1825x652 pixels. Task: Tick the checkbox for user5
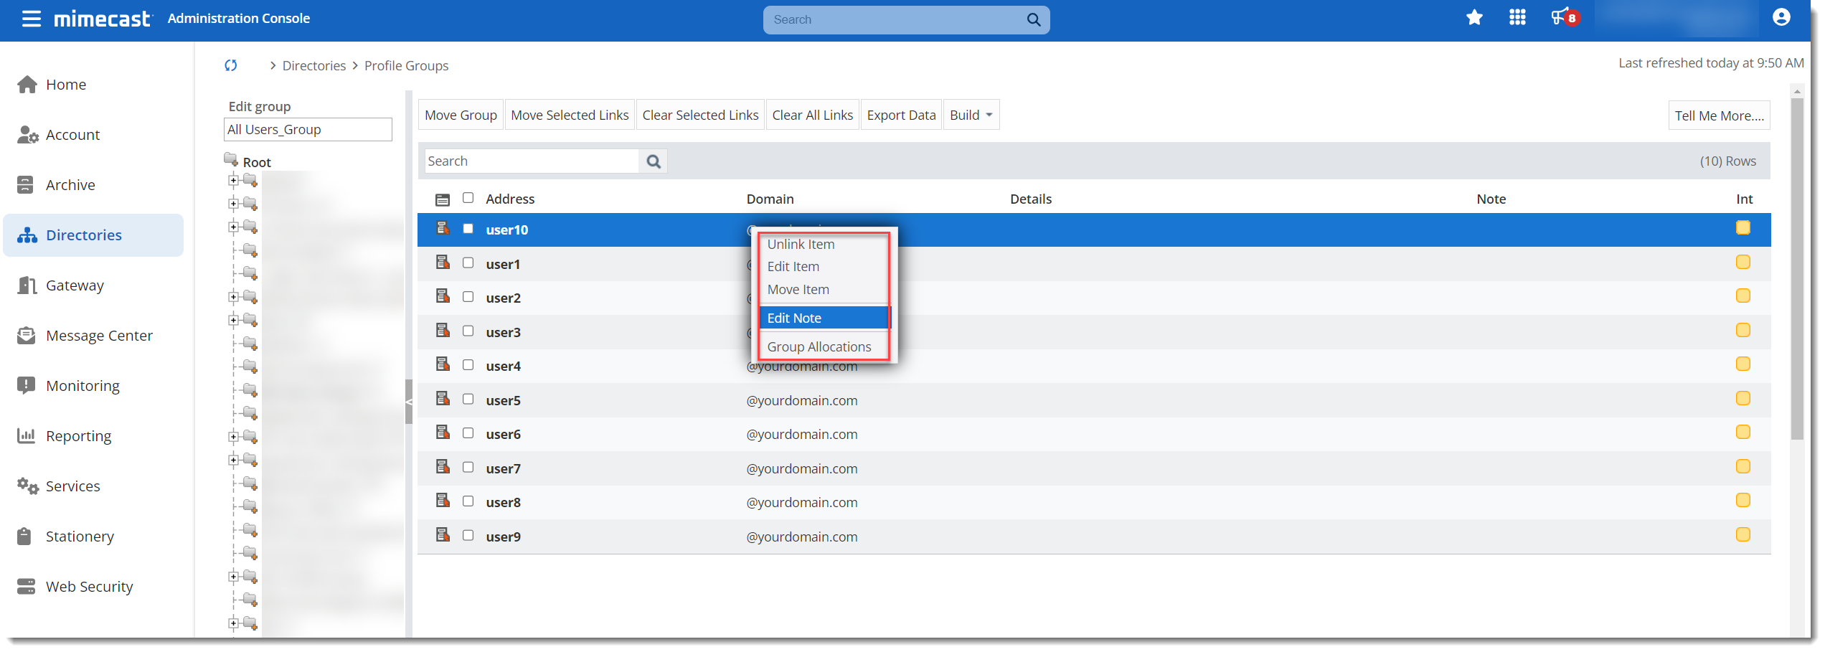click(468, 399)
